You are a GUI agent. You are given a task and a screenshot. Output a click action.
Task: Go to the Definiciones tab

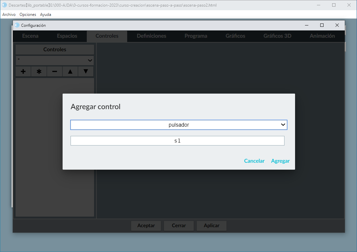coord(151,36)
